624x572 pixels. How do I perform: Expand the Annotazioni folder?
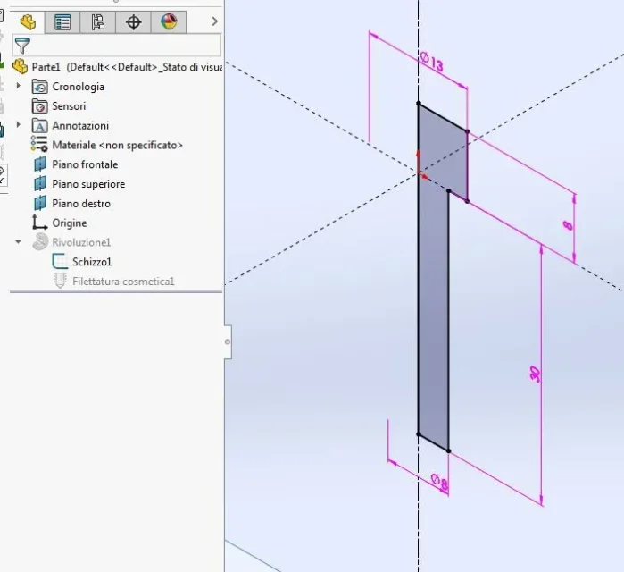19,124
